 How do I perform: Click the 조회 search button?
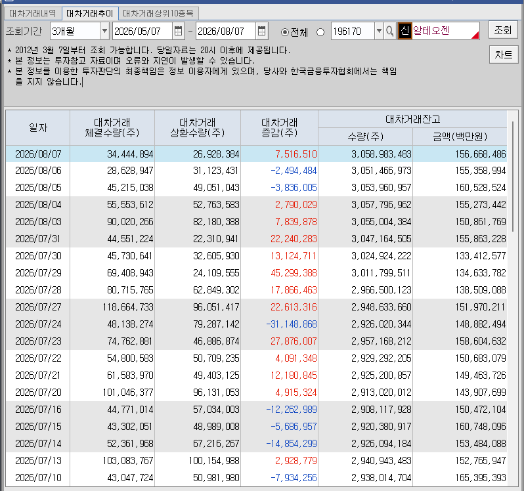tap(503, 30)
